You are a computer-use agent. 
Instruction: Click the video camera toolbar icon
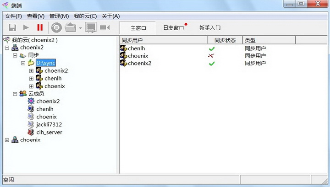(x=105, y=27)
